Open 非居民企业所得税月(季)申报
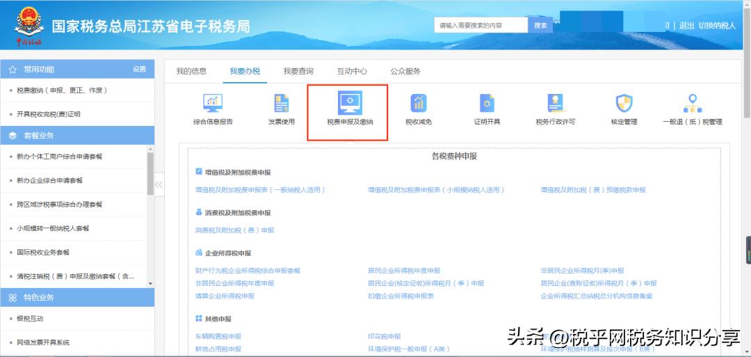The height and width of the screenshot is (357, 751). tap(583, 270)
